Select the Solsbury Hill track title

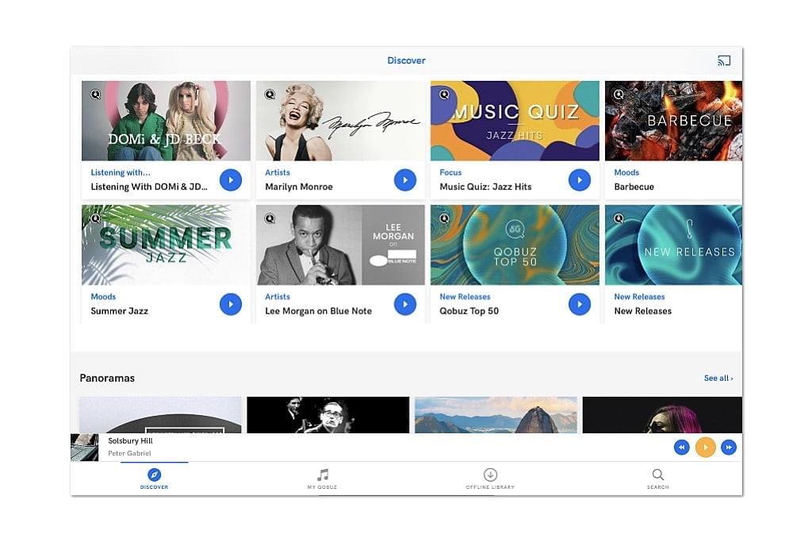coord(131,441)
